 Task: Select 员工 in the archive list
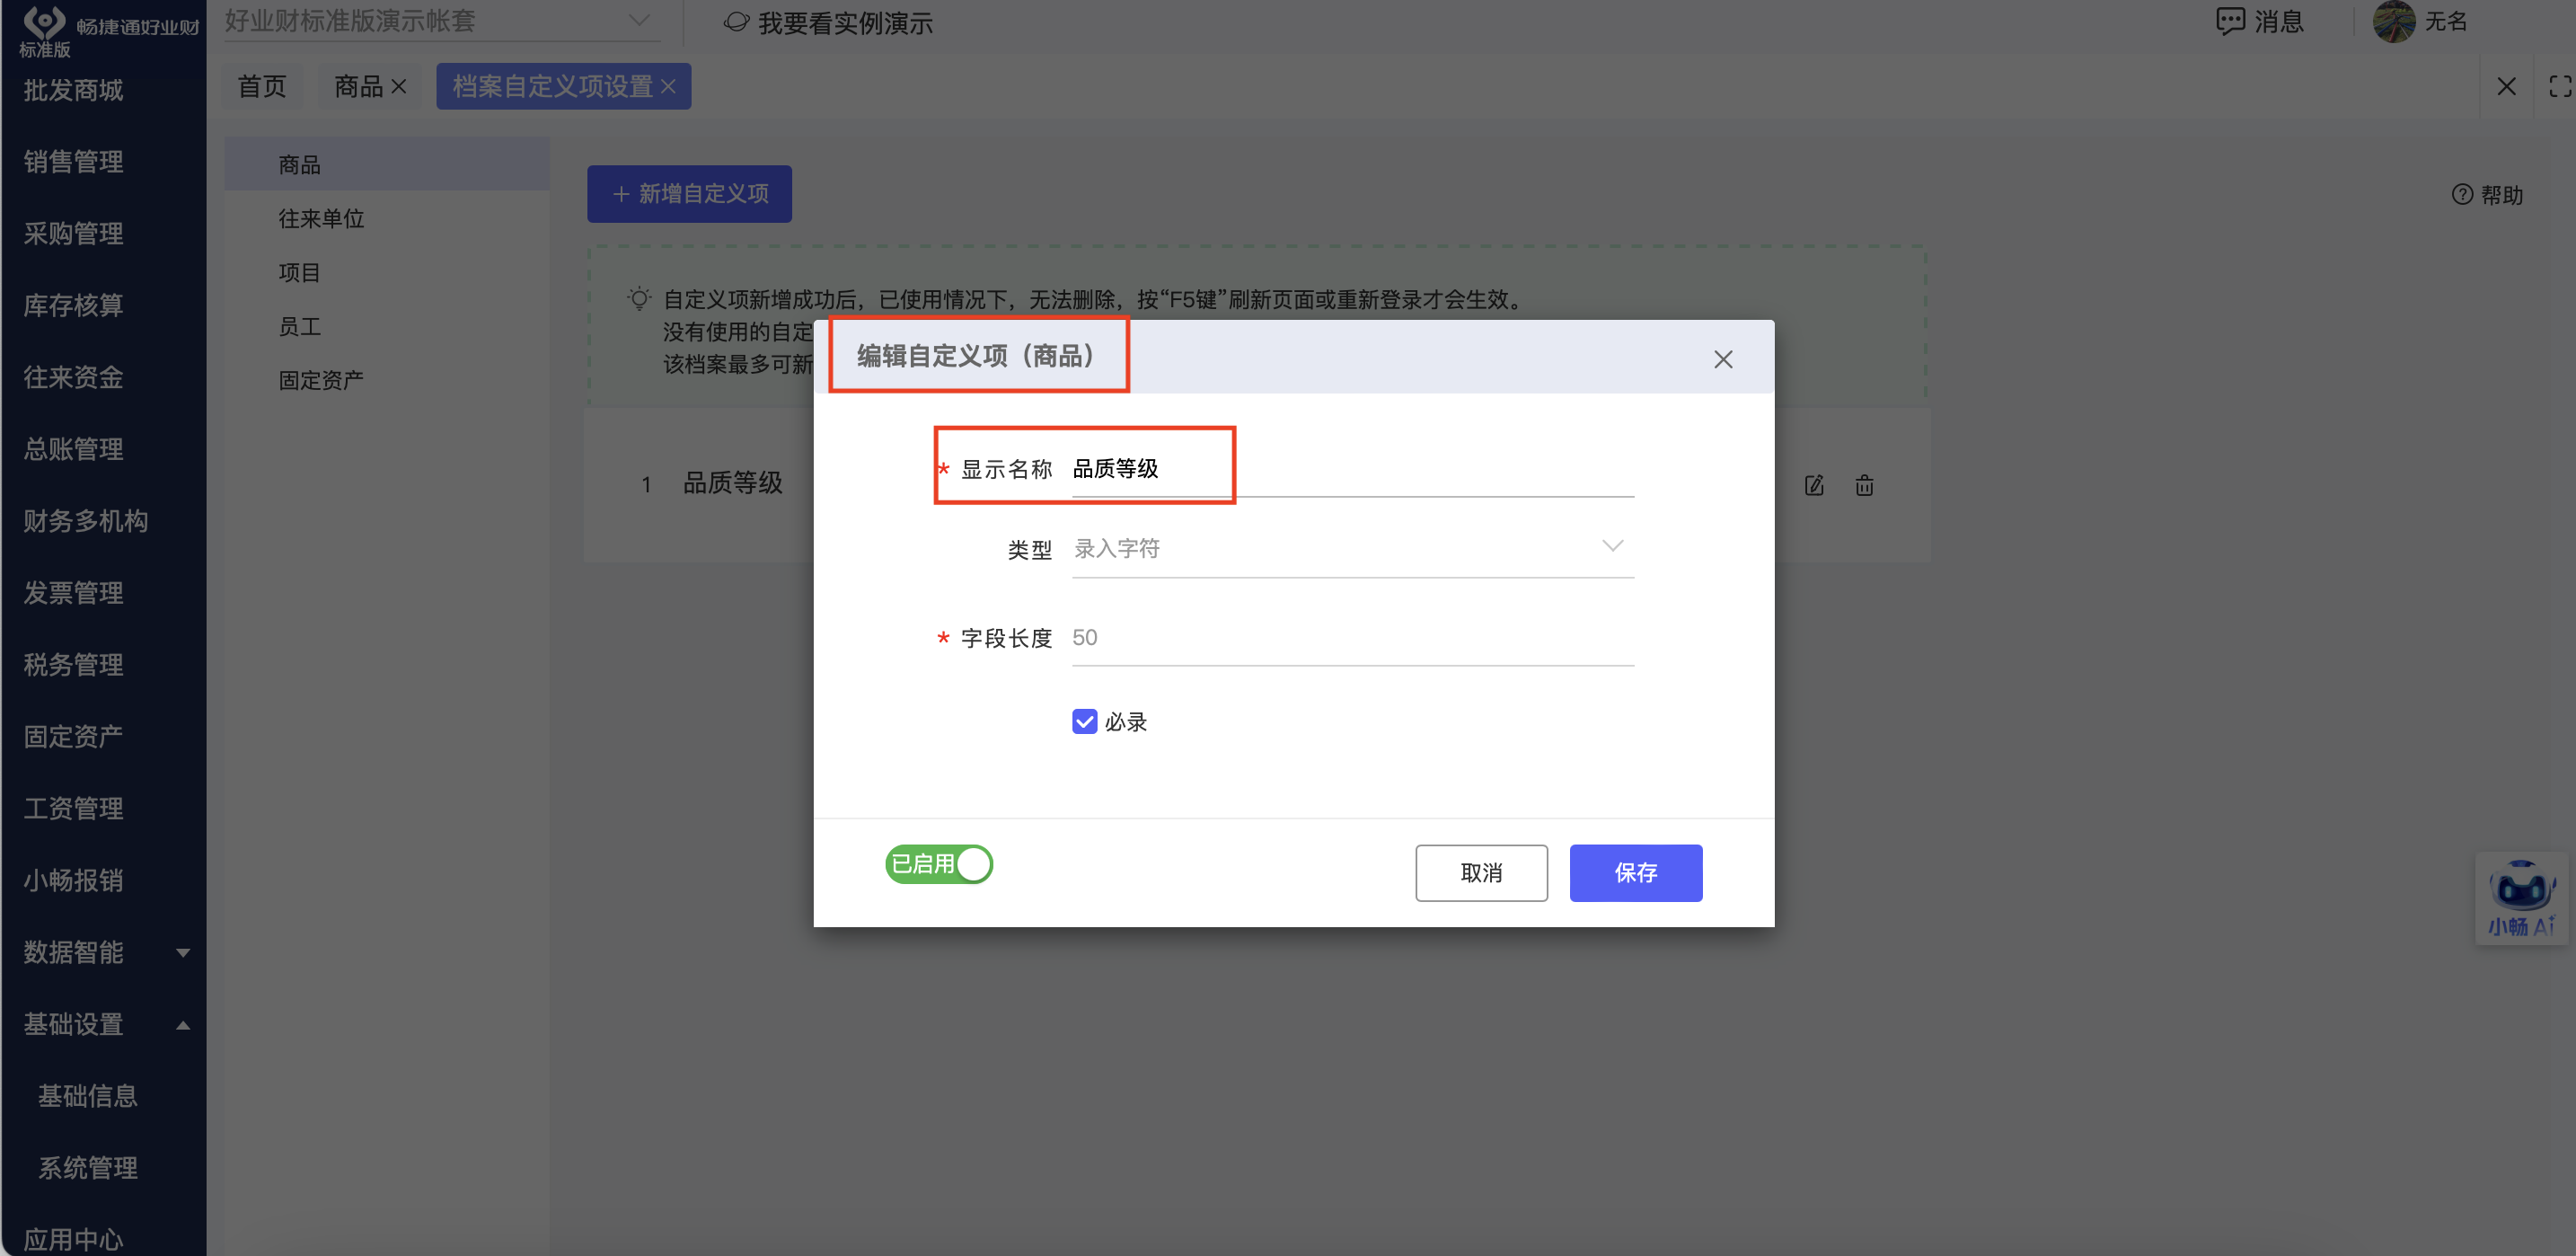click(x=386, y=326)
